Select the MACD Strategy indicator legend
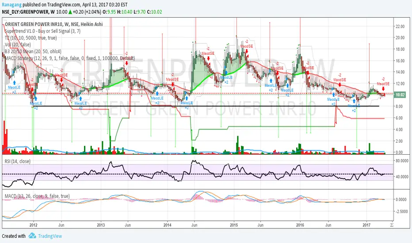This screenshot has width=412, height=243. (x=70, y=58)
